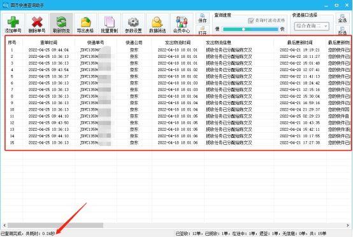Select last-update cell 2022-04-22 10:11:27
This screenshot has width=353, height=237.
click(x=299, y=57)
